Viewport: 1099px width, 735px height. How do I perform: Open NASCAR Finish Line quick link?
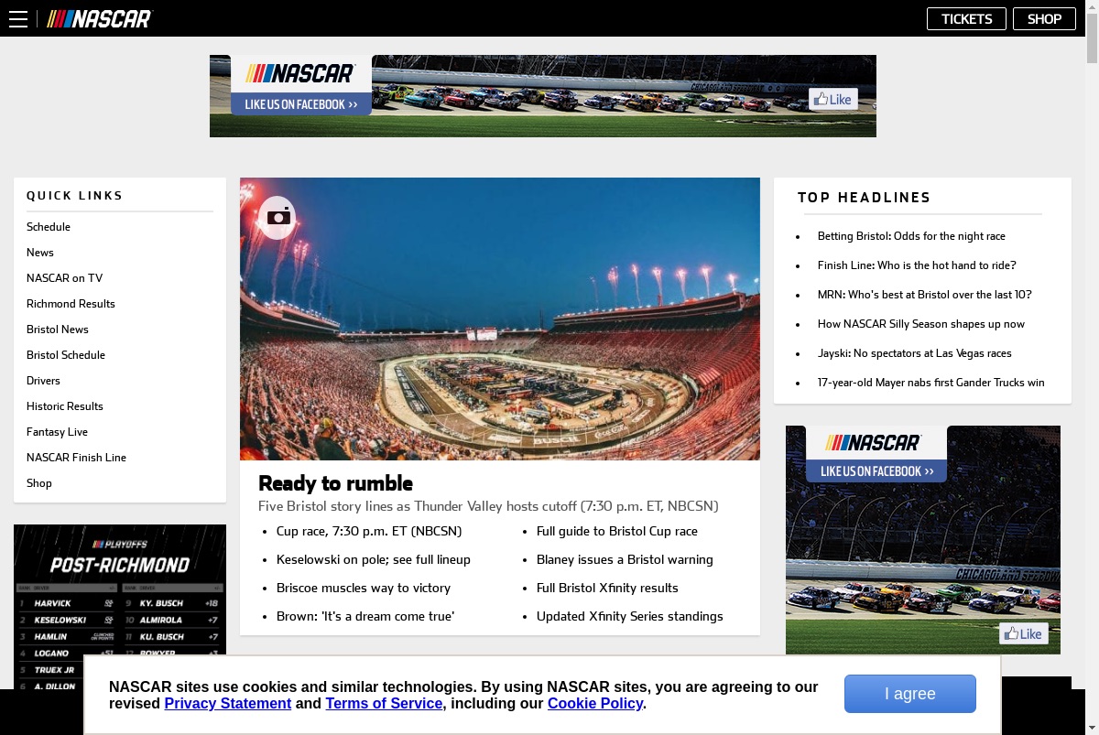coord(76,458)
